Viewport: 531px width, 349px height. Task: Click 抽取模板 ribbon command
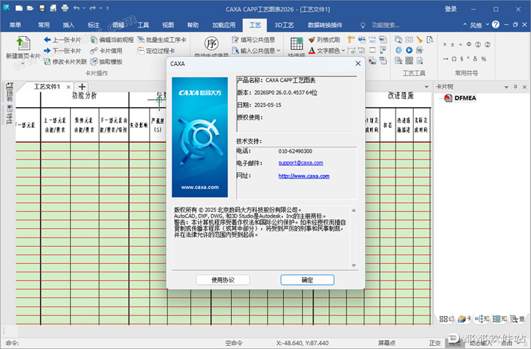coord(106,61)
